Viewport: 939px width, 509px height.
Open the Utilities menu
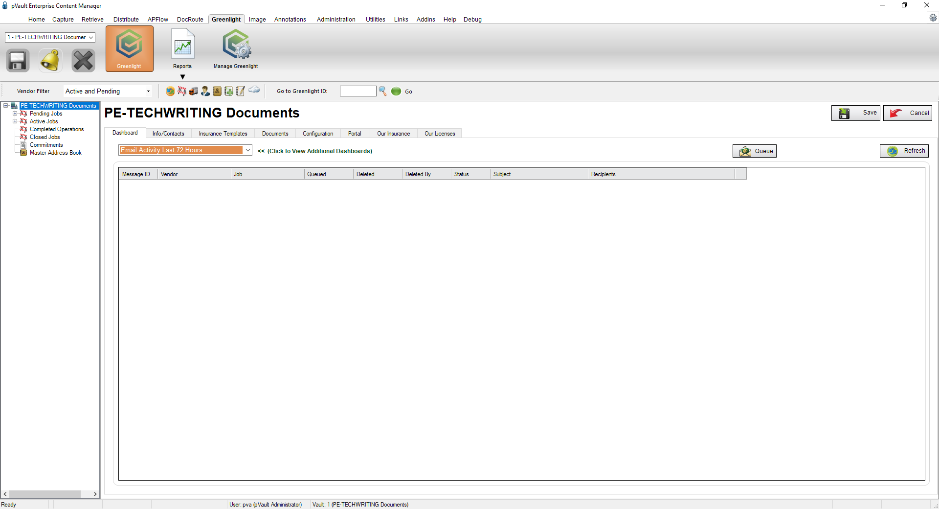pos(376,20)
